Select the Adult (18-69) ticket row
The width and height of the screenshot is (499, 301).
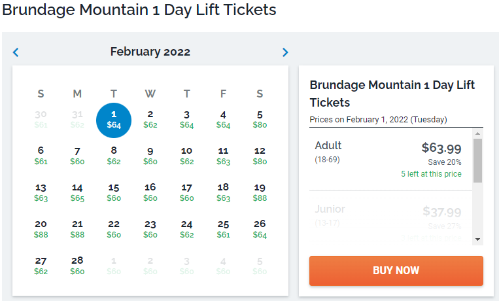(390, 160)
